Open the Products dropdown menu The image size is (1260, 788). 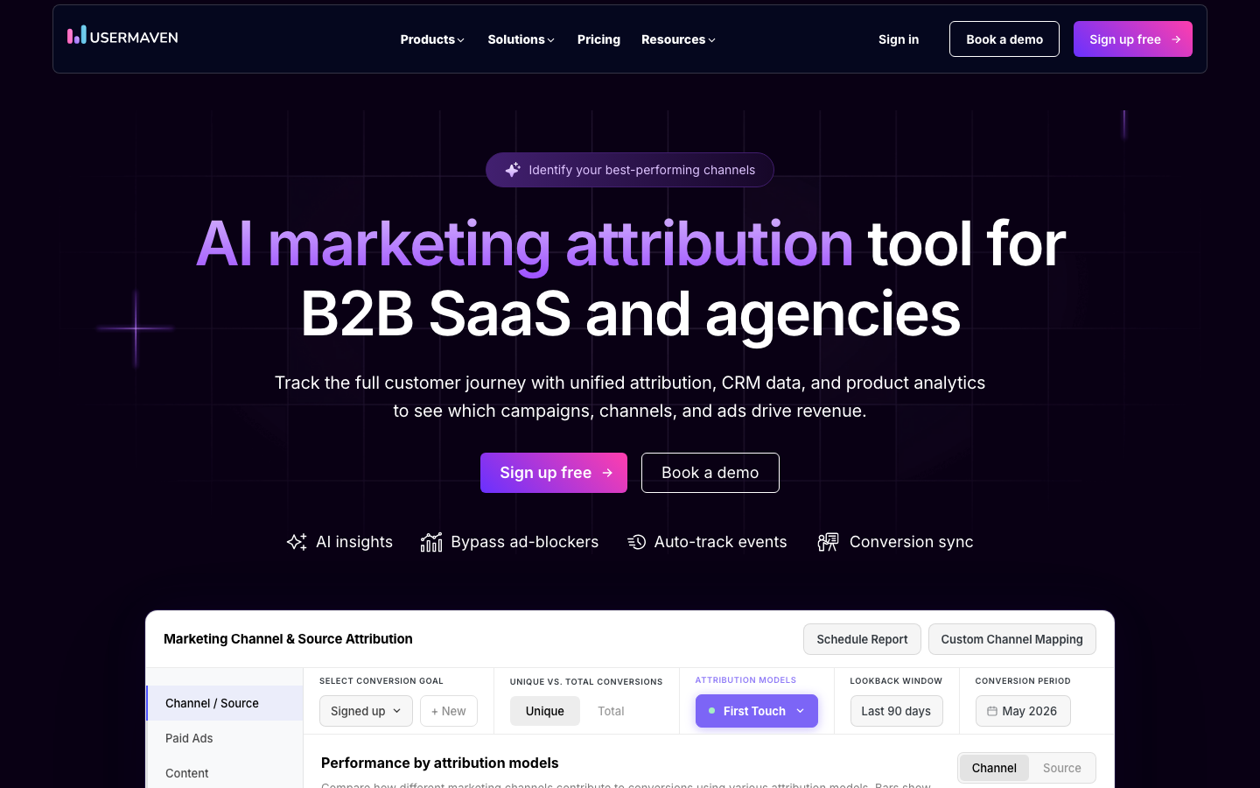pyautogui.click(x=432, y=39)
